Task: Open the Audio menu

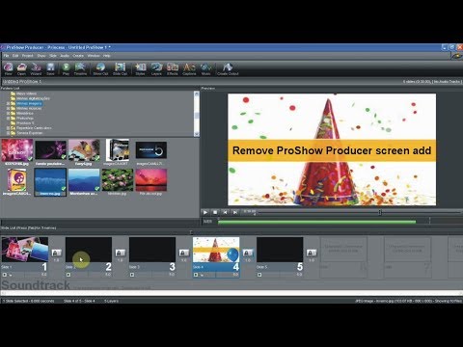Action: point(65,56)
